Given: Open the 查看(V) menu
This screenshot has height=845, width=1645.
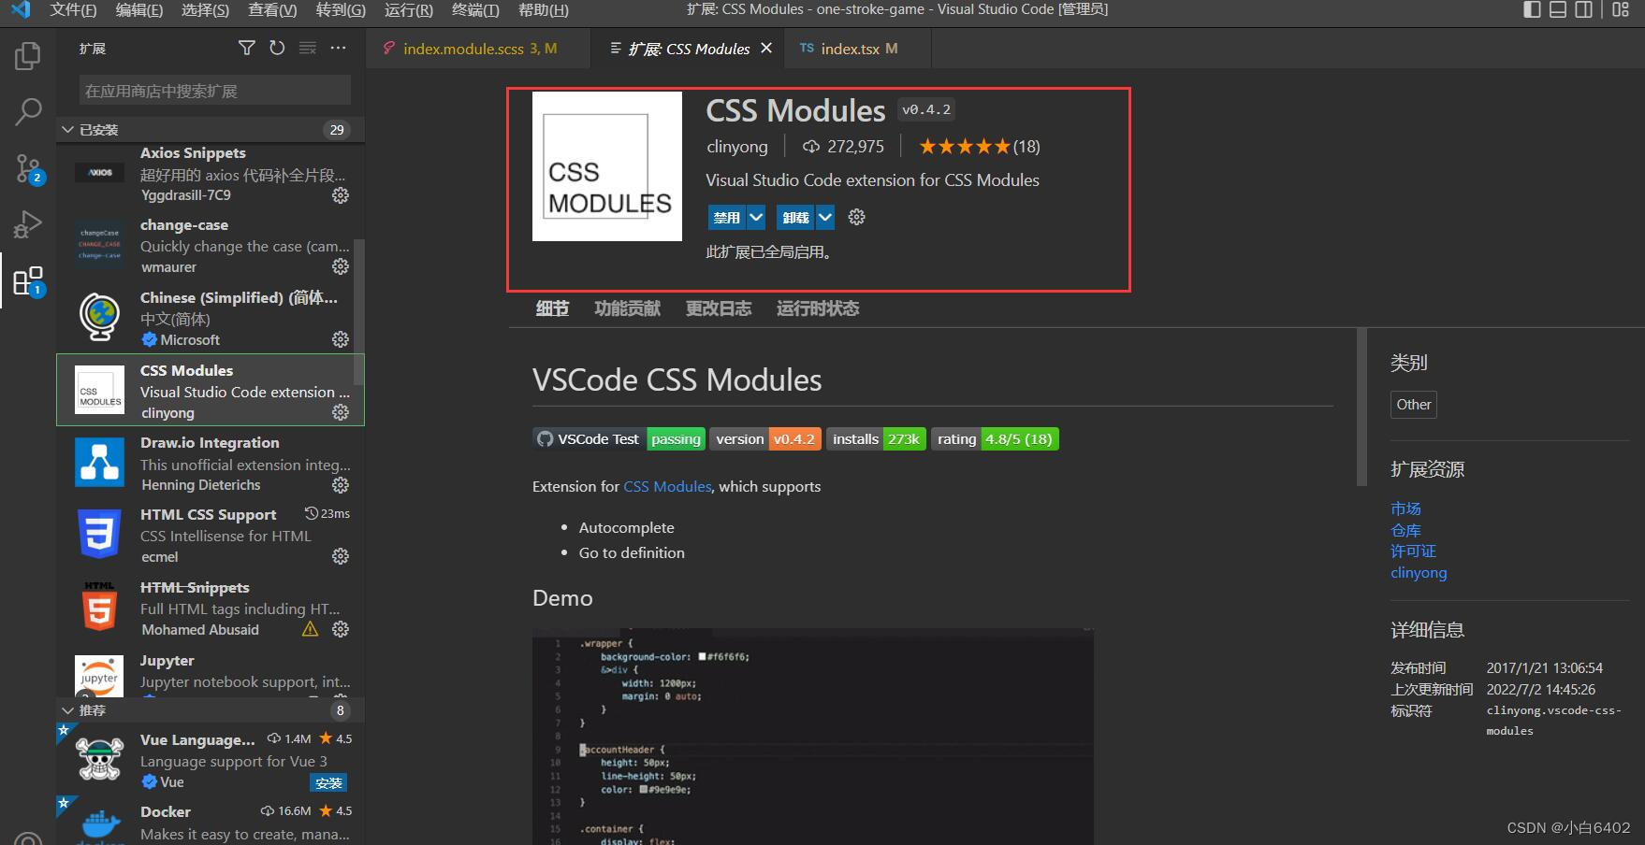Looking at the screenshot, I should click(x=272, y=9).
